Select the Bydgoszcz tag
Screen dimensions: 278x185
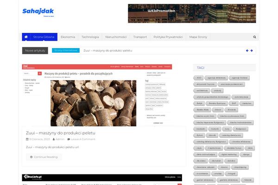tap(240, 129)
